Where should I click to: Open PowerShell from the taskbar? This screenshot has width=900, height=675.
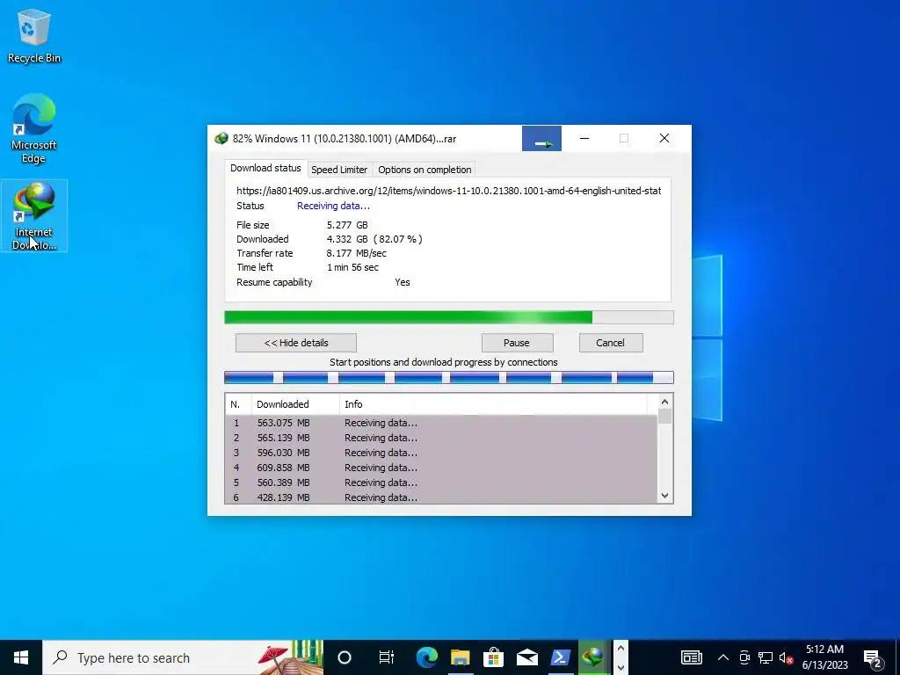point(560,657)
